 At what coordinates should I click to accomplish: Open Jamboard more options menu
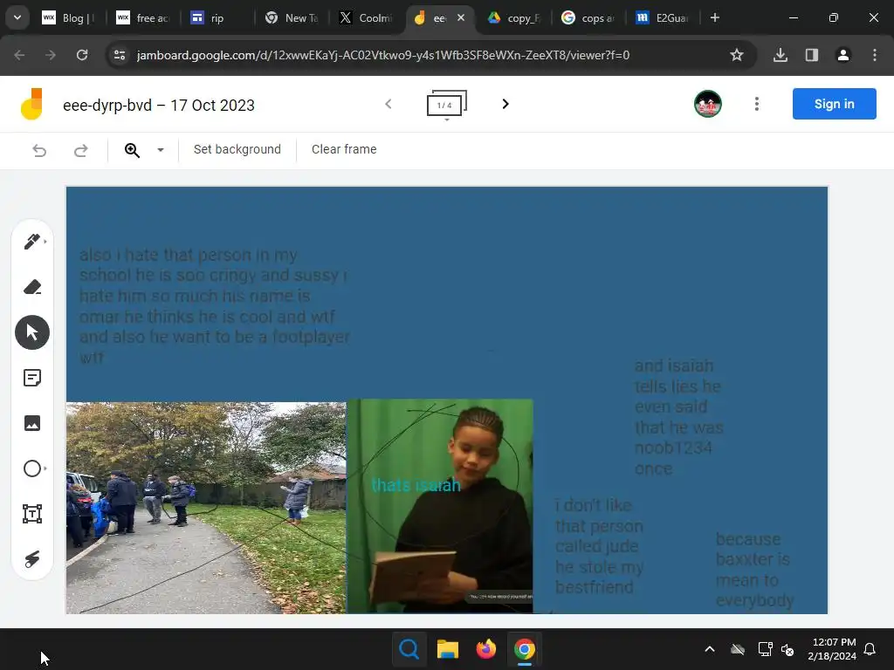(x=757, y=104)
